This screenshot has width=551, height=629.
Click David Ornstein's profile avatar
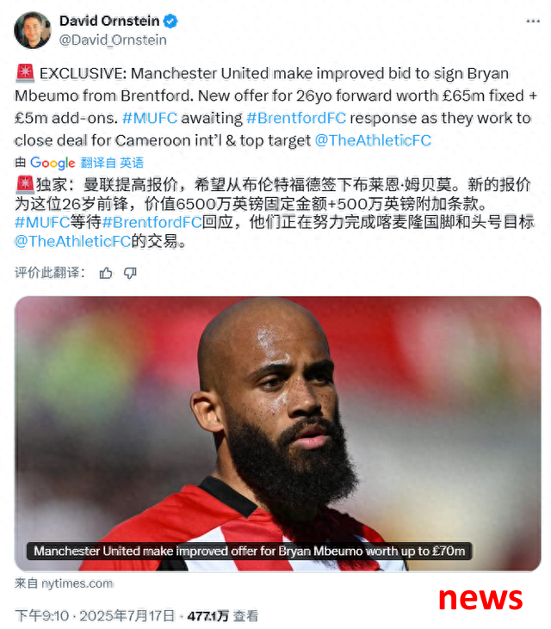point(33,30)
